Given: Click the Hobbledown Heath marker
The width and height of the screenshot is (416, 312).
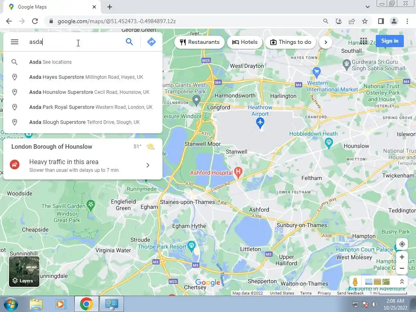Looking at the screenshot, I should pos(329,143).
